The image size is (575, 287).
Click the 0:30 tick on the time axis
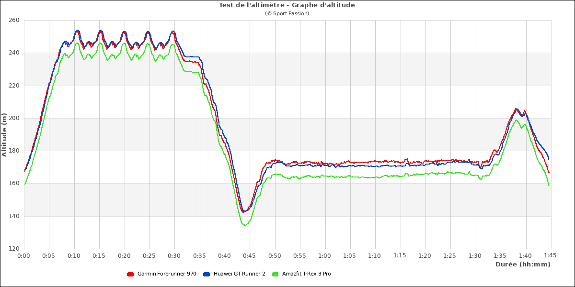coord(174,256)
